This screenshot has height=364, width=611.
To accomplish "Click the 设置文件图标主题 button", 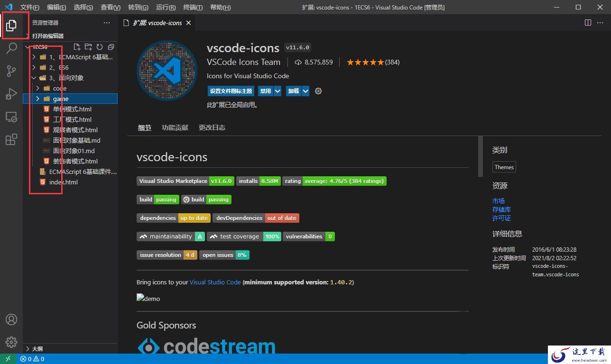I will [231, 91].
